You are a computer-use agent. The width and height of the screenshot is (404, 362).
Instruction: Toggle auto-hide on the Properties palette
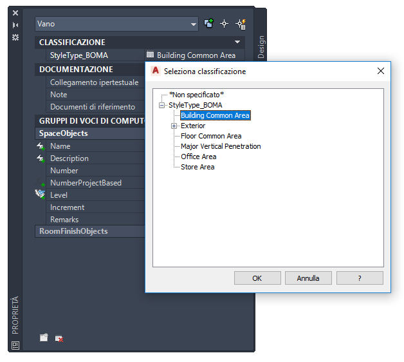[x=15, y=25]
